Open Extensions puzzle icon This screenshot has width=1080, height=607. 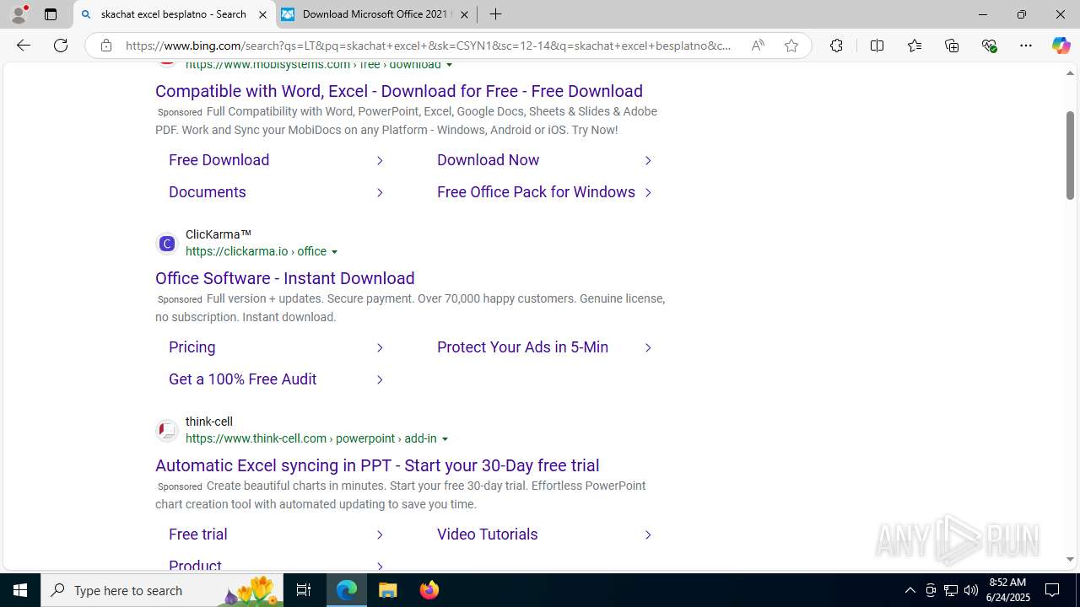click(836, 46)
